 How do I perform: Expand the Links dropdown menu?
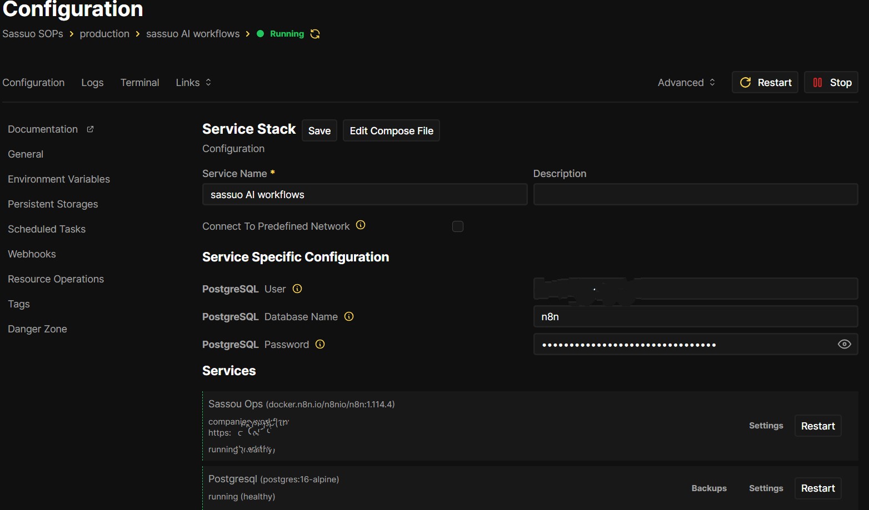click(x=193, y=83)
